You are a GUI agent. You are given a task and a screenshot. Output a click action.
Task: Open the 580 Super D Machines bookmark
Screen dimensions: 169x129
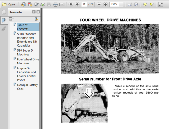25,53
